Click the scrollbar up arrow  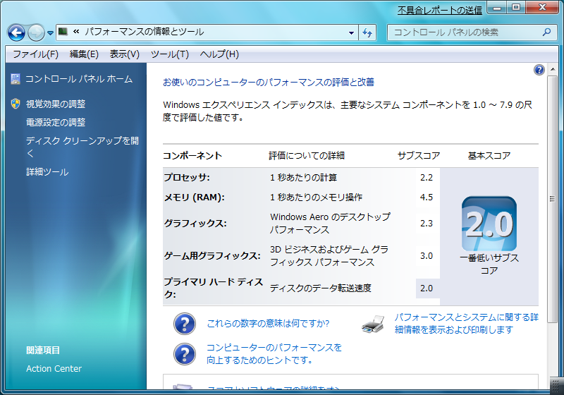point(553,69)
